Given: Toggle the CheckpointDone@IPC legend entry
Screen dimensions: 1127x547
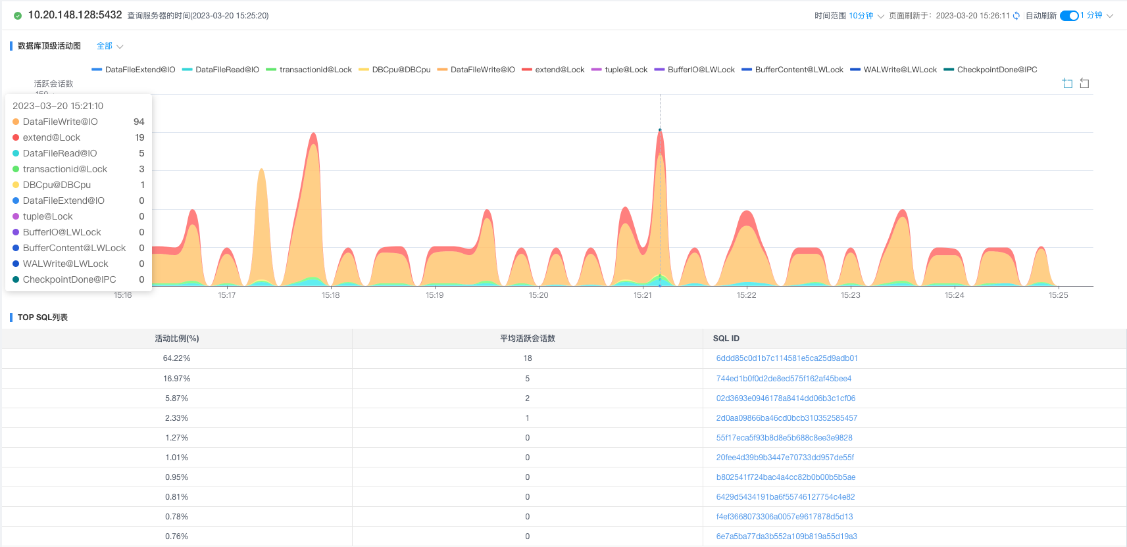Looking at the screenshot, I should [990, 70].
